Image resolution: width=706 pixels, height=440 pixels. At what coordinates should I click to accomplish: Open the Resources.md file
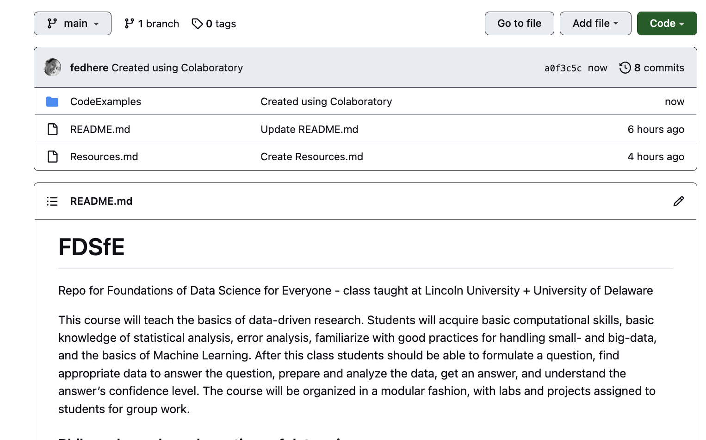click(104, 157)
